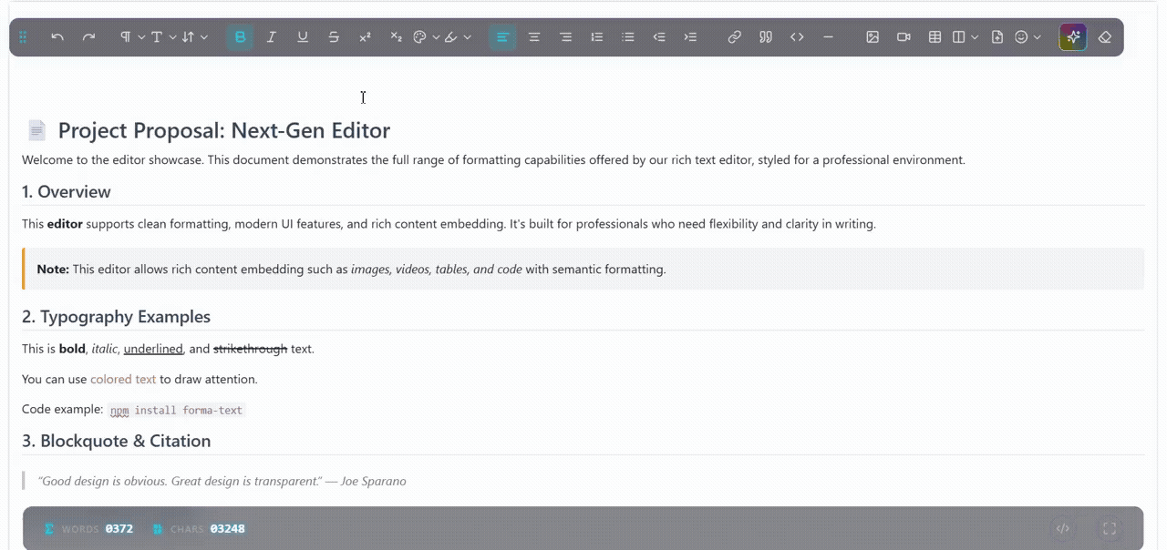
Task: Open the emoji picker dropdown
Action: coord(1028,37)
